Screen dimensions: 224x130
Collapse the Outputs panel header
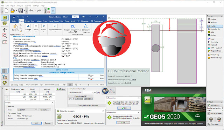pos(222,102)
